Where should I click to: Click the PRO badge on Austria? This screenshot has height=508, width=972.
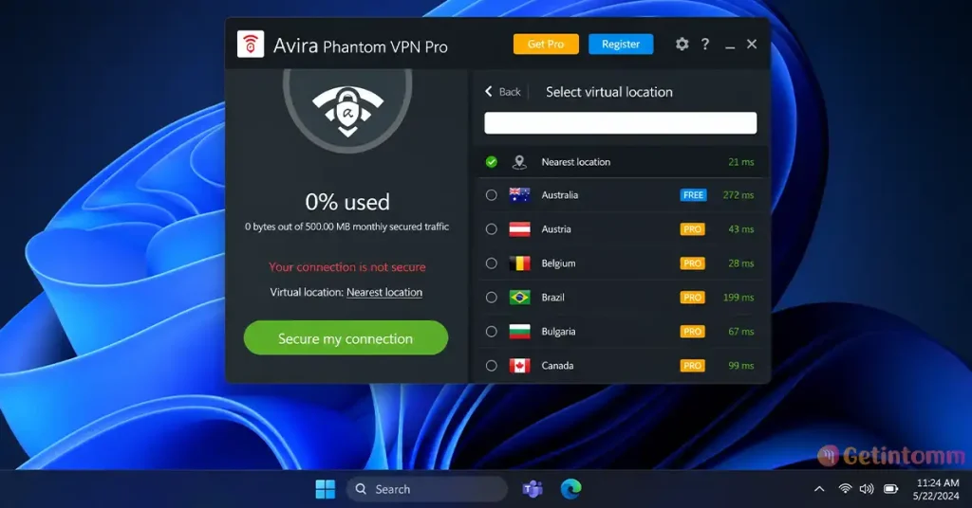[692, 229]
